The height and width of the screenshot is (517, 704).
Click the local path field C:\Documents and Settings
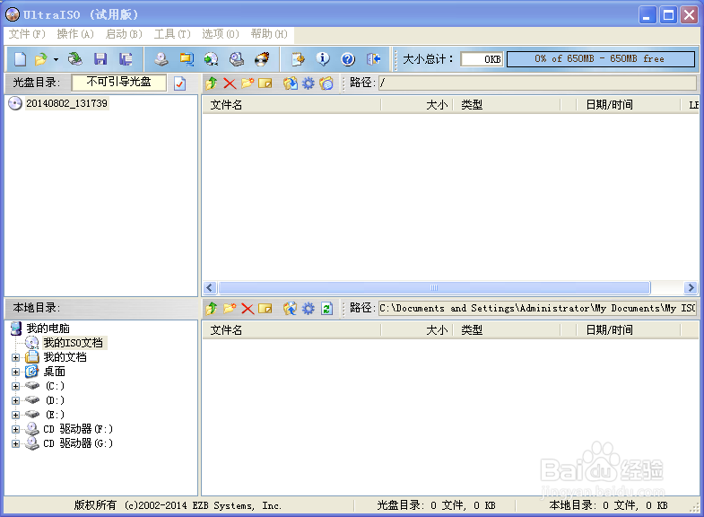coord(537,308)
